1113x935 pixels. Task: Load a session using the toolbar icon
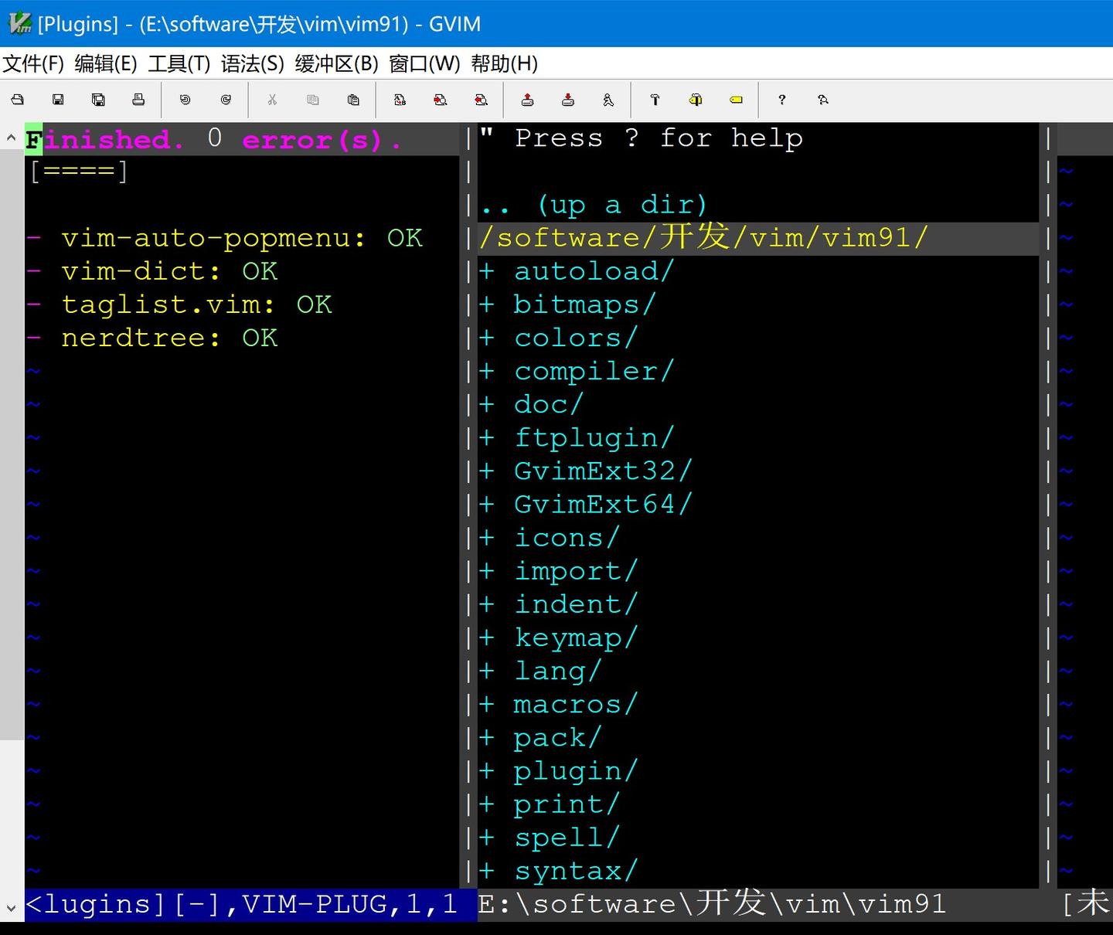pyautogui.click(x=527, y=100)
